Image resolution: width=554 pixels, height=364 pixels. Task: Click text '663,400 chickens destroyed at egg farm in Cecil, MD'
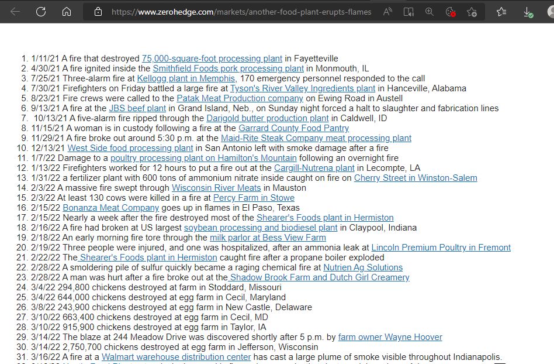[165, 317]
